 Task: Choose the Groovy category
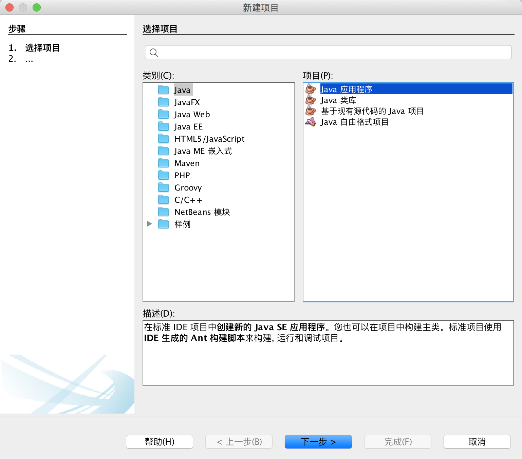pos(188,187)
